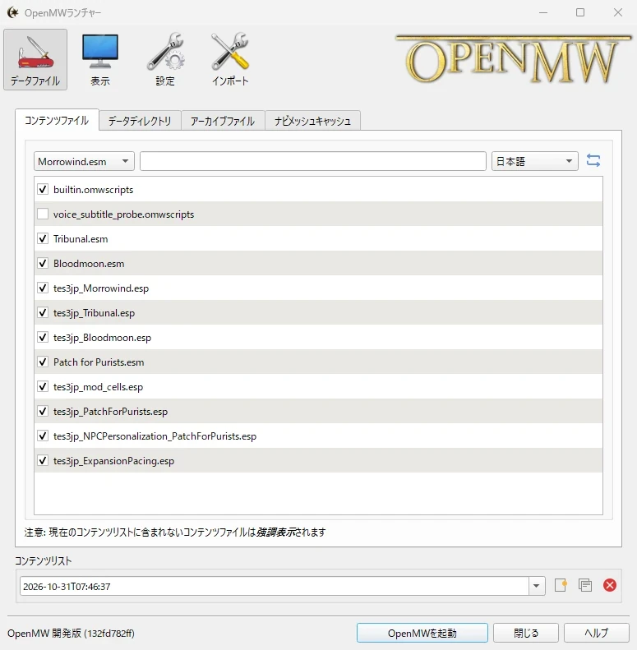
Task: Minimize the OpenMW launcher window
Action: pos(543,12)
